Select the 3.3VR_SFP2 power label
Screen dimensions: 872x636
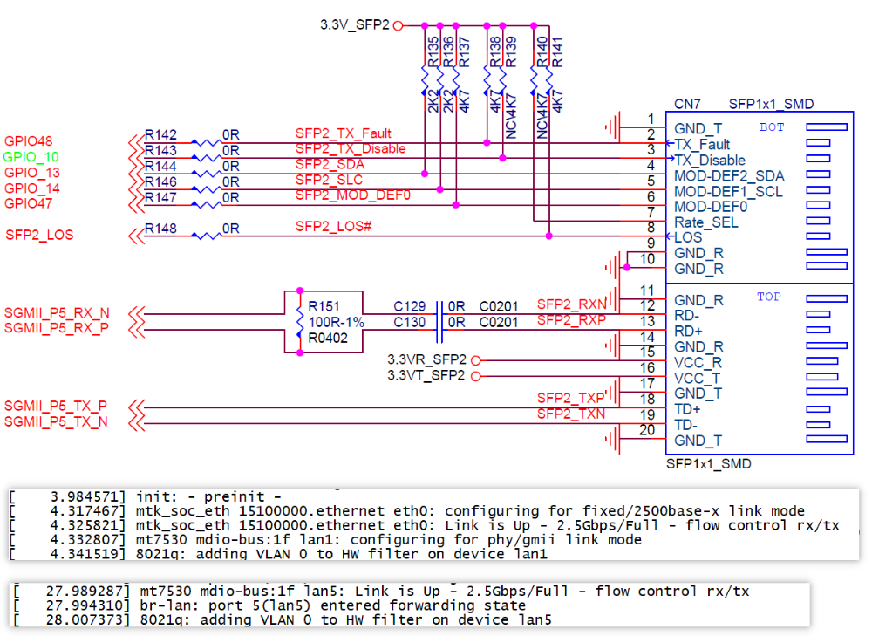pos(427,359)
